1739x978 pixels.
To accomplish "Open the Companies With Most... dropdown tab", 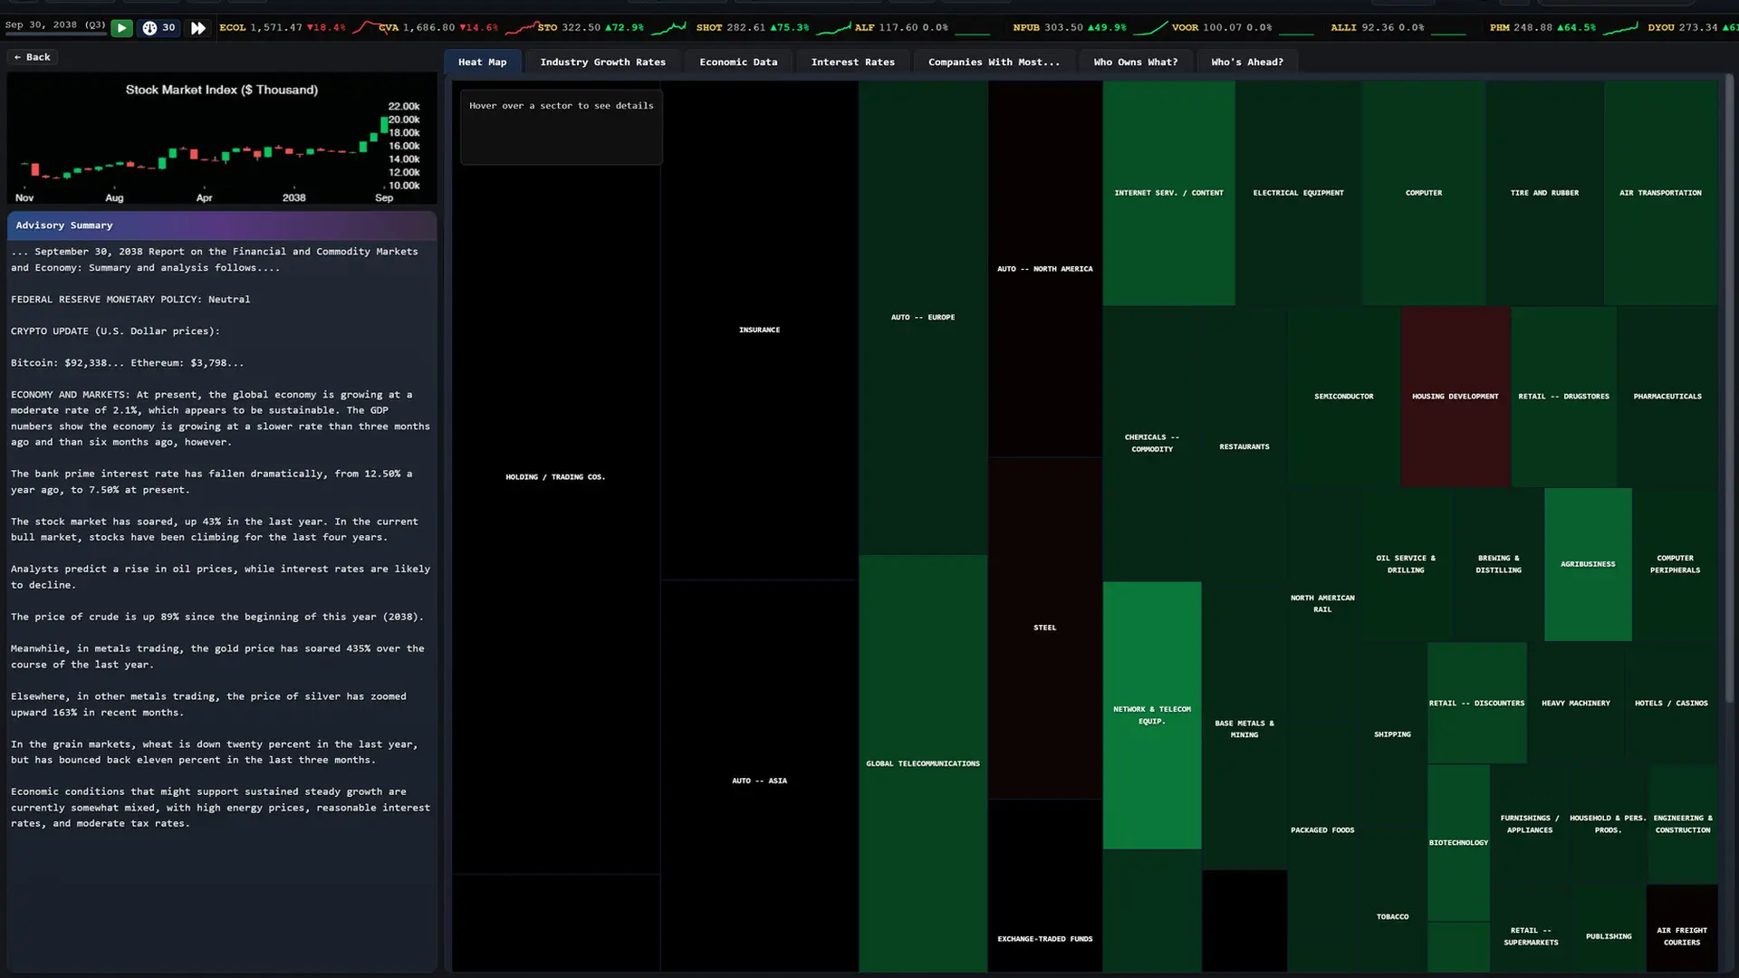I will tap(994, 62).
